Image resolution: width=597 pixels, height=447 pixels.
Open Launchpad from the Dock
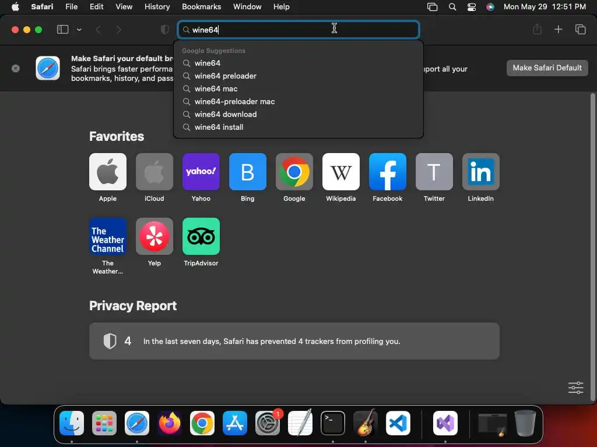[104, 423]
